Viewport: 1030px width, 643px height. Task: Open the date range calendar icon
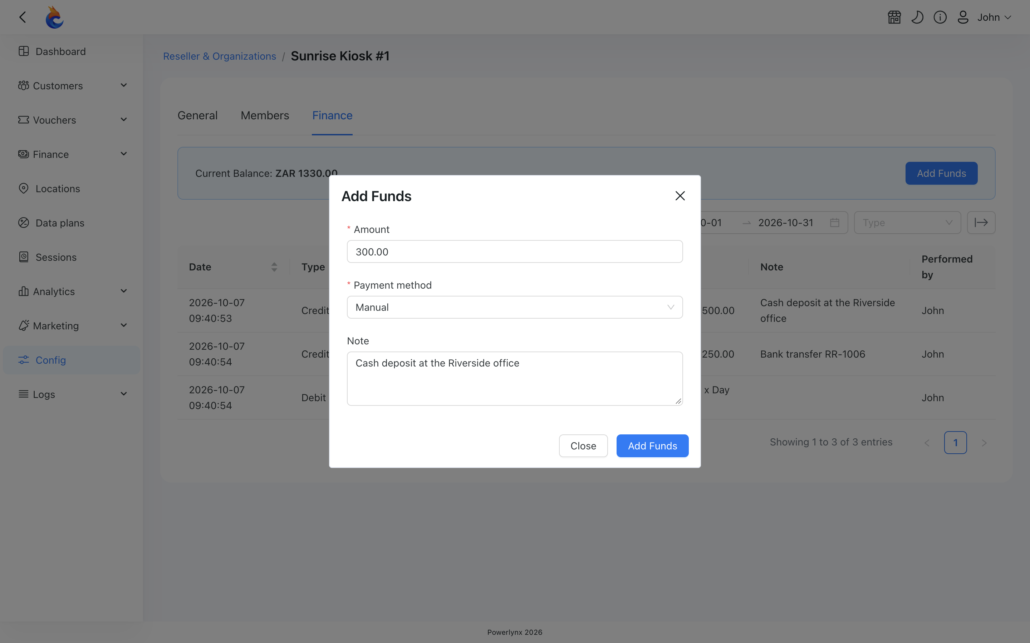coord(834,223)
